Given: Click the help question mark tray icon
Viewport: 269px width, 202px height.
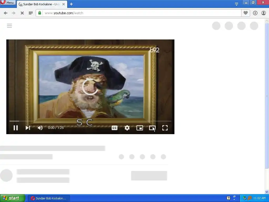Looking at the screenshot, I should click(x=228, y=198).
